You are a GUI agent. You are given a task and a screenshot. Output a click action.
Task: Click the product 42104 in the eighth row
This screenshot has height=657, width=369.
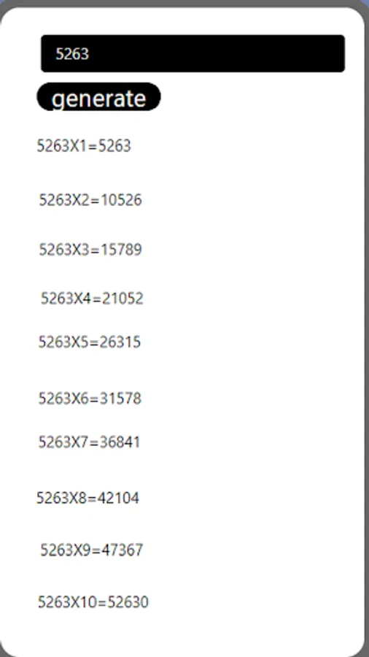click(118, 498)
